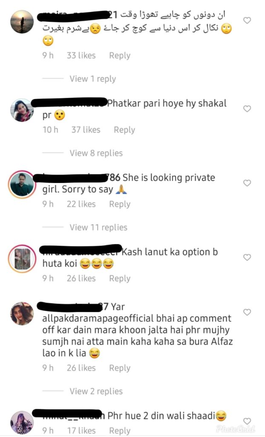Open sunset silhouette profile picture
The width and height of the screenshot is (265, 437).
pos(22,22)
